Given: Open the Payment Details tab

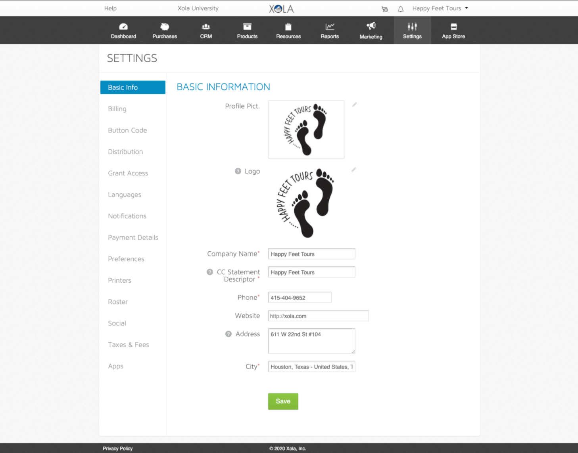Looking at the screenshot, I should (133, 237).
